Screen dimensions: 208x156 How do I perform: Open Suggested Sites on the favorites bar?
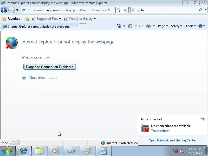(46, 19)
